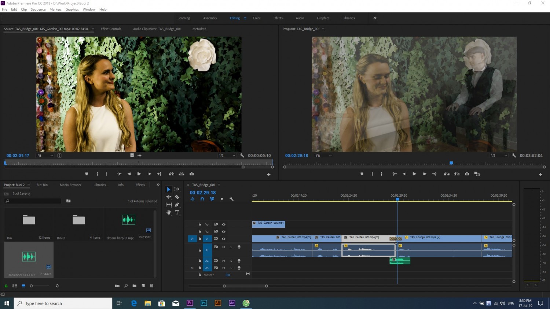The image size is (550, 309).
Task: Open Program monitor playback resolution dropdown
Action: pos(499,156)
